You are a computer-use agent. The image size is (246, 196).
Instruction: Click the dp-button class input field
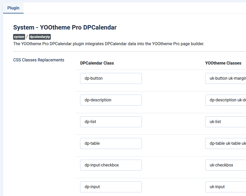111,78
